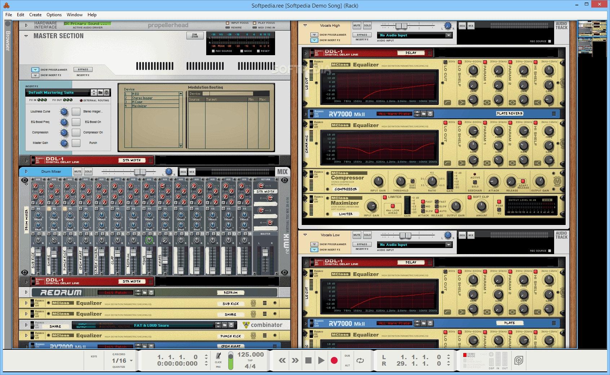Click the folder icon on FAT & LOUD Snare combinator
This screenshot has height=375, width=610.
coord(225,325)
